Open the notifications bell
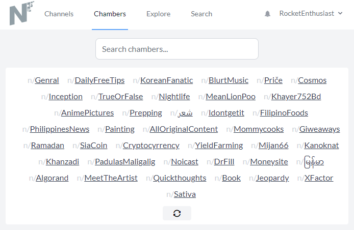This screenshot has height=230, width=354. (x=267, y=14)
